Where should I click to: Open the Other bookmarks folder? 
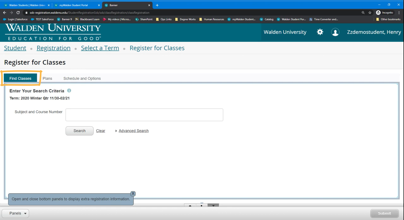[389, 19]
